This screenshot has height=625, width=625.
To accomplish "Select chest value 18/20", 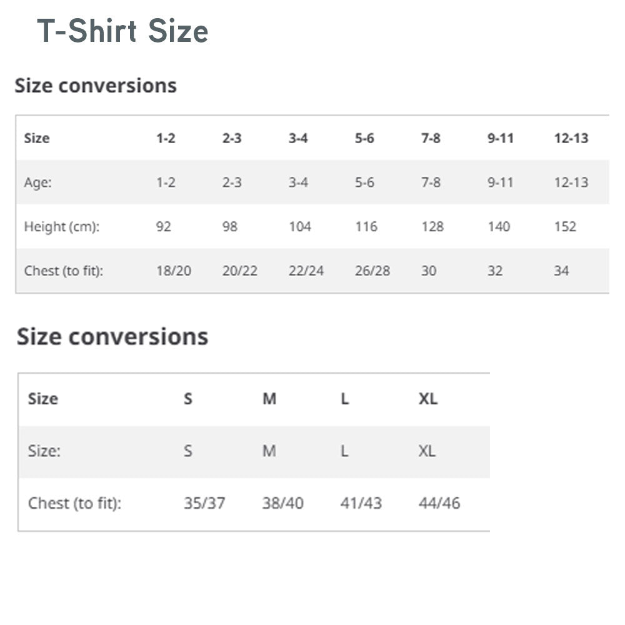I will pyautogui.click(x=174, y=271).
